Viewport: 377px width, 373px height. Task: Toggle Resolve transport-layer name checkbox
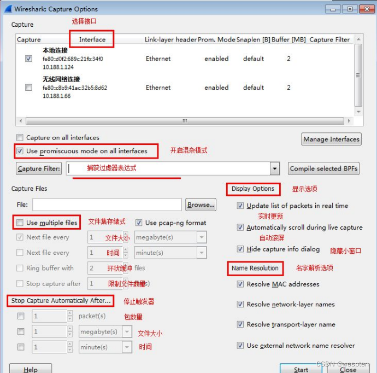click(240, 324)
